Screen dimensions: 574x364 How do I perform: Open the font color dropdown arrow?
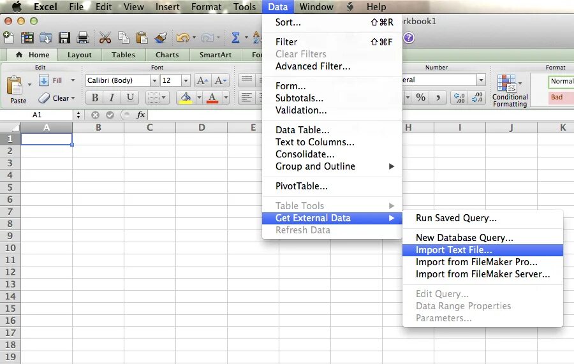pyautogui.click(x=226, y=98)
